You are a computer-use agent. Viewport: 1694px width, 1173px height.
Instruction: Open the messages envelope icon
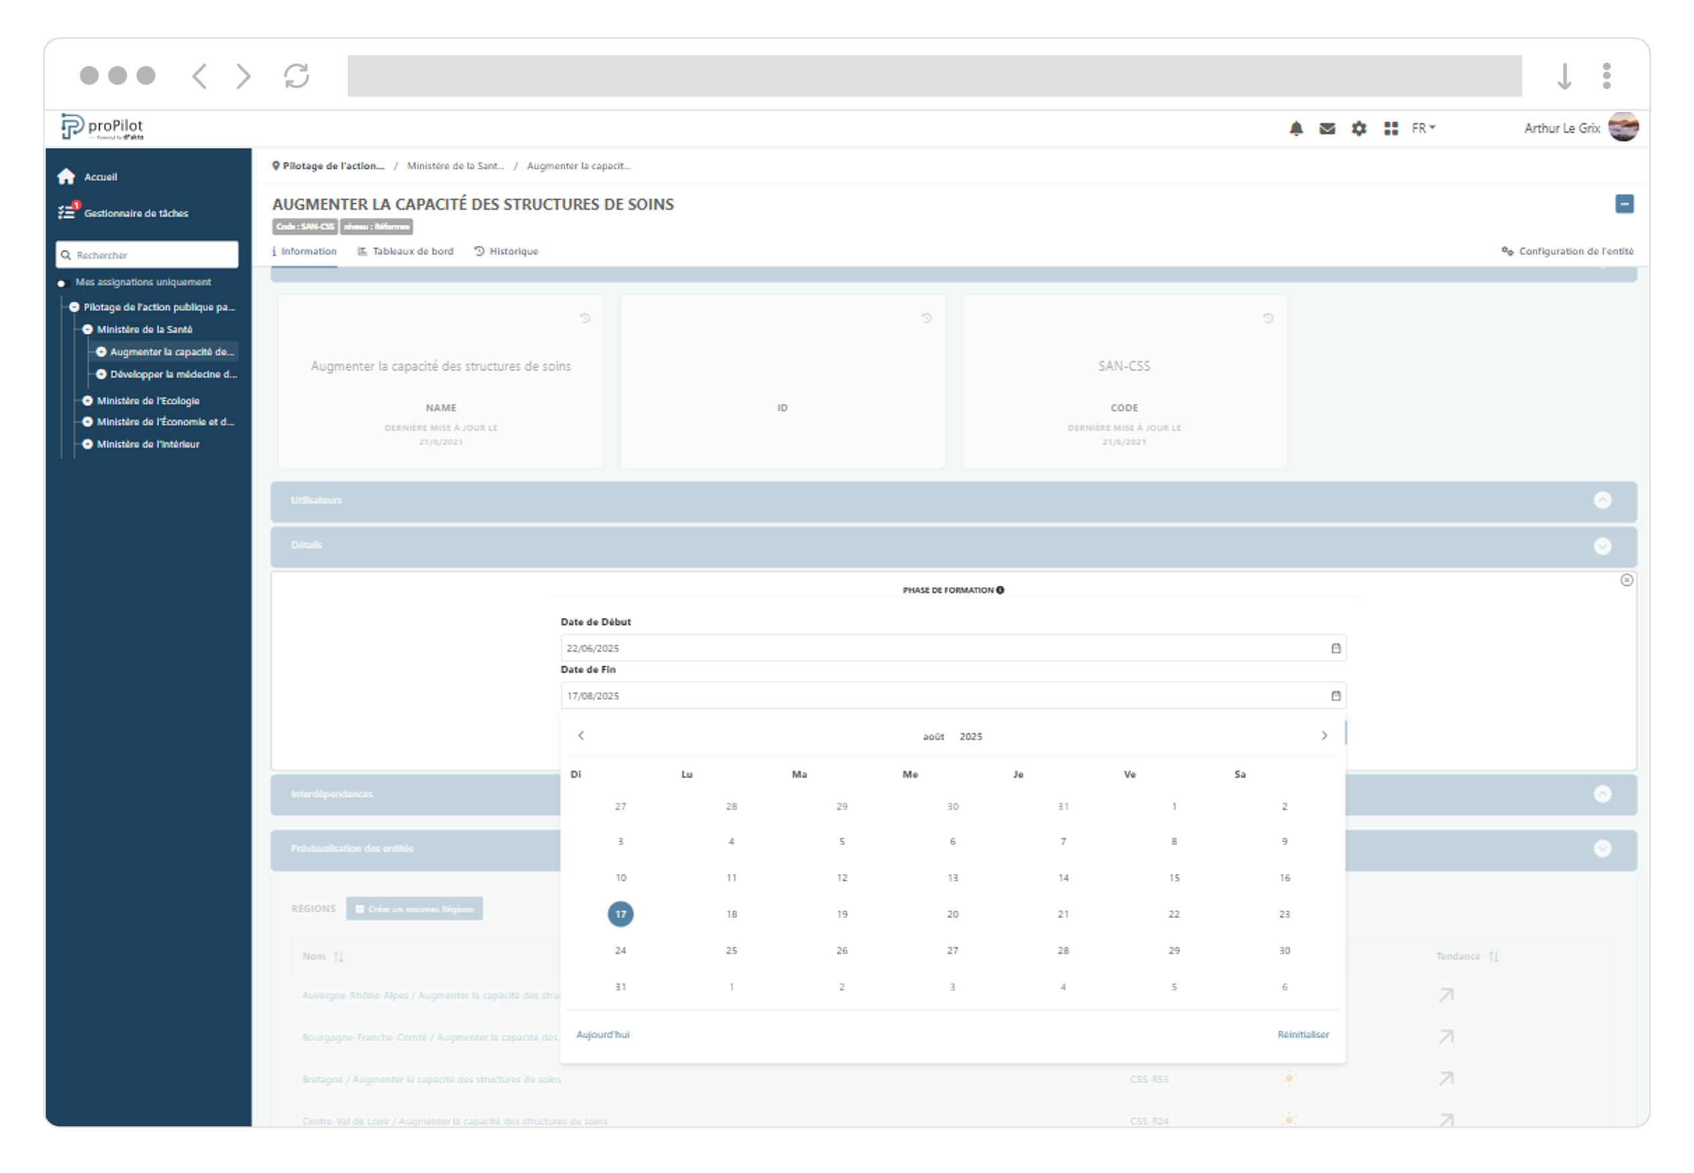pyautogui.click(x=1327, y=129)
